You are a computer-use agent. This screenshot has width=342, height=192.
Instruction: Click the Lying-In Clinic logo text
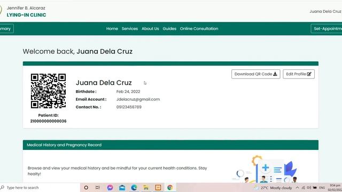pyautogui.click(x=26, y=15)
